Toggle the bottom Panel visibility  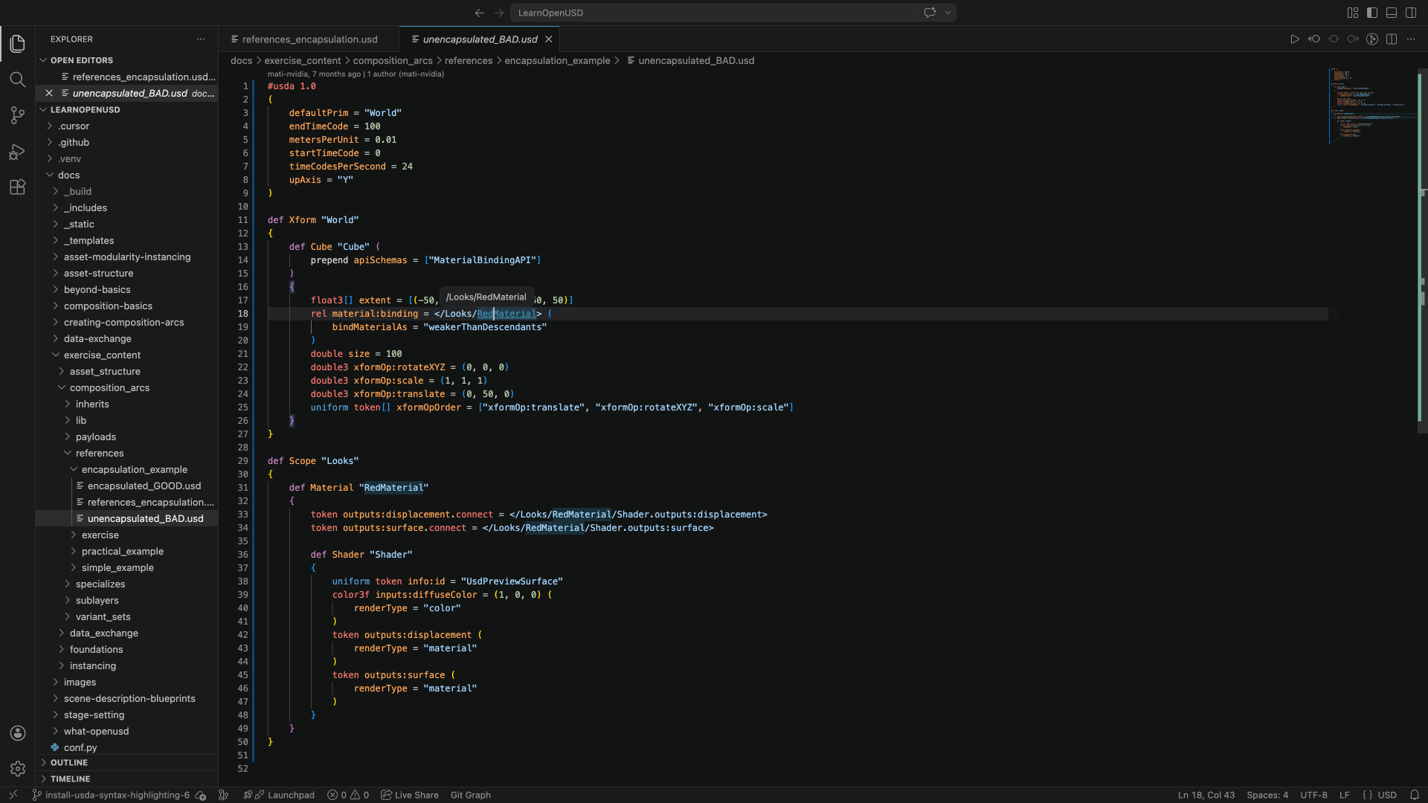[x=1392, y=13]
